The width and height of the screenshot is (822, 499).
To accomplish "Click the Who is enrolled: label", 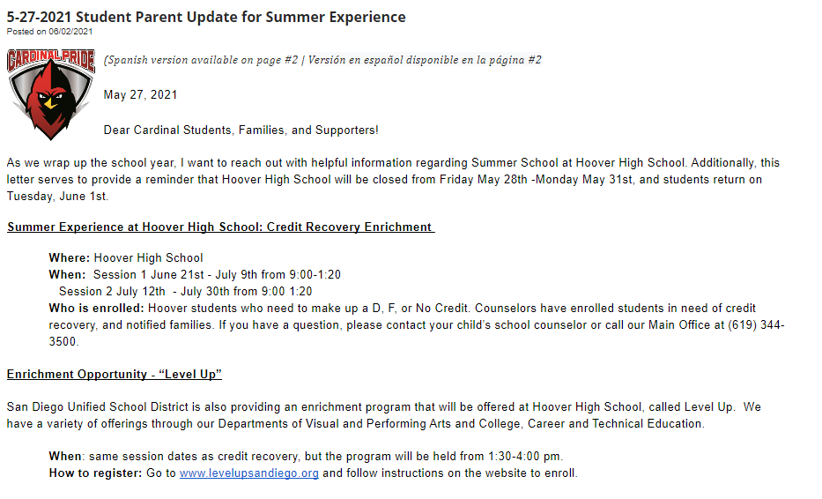I will (97, 309).
